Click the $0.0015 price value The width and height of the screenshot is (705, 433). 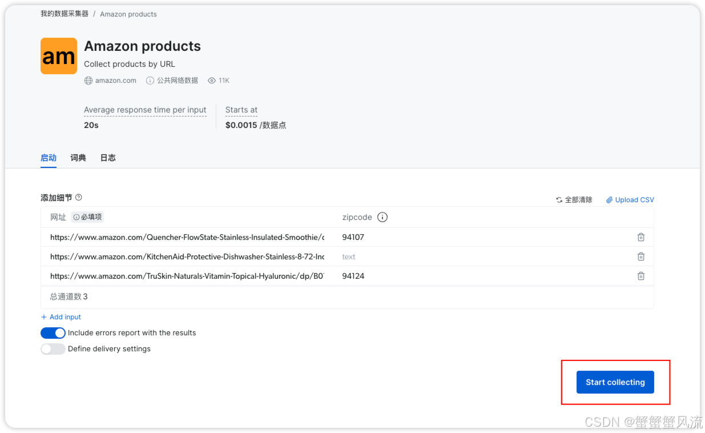pos(241,125)
